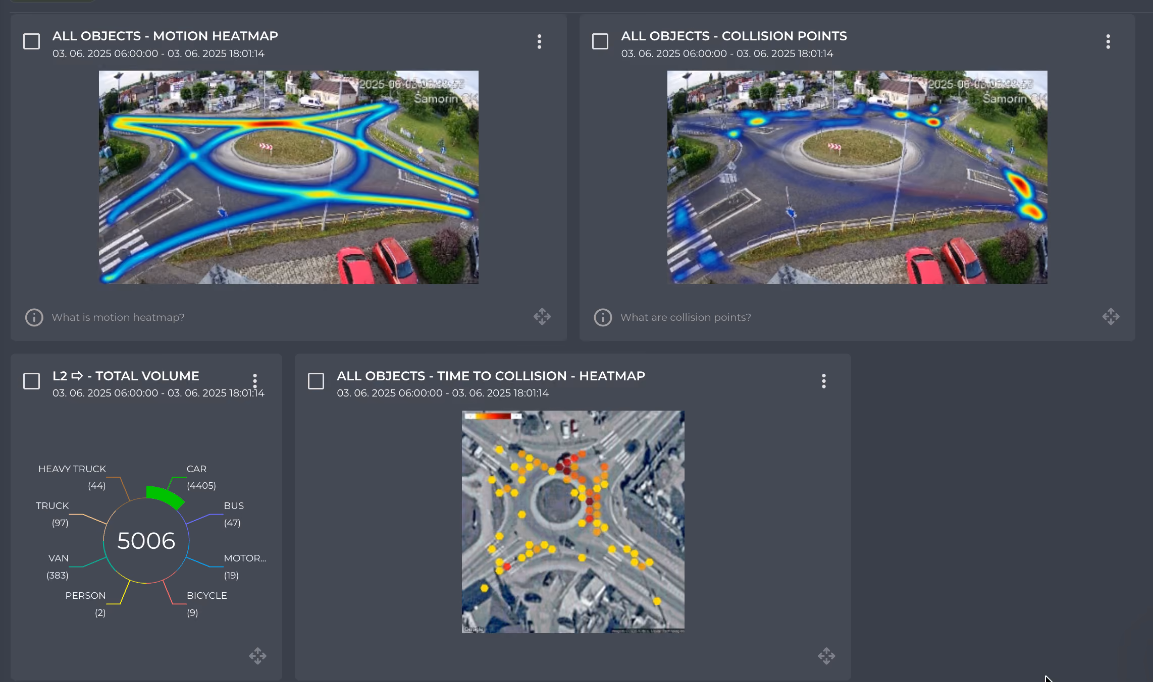1153x682 pixels.
Task: Select the L2 Total Volume widget checkbox
Action: click(x=32, y=381)
